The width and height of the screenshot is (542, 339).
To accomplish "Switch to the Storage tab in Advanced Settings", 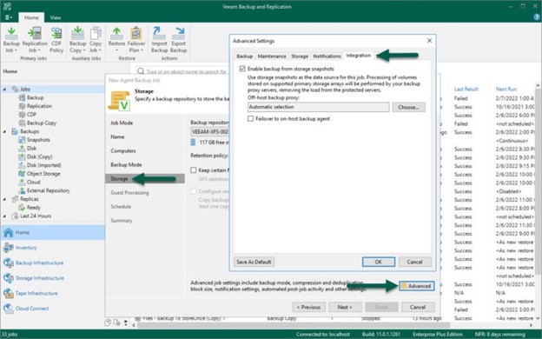I will 300,56.
